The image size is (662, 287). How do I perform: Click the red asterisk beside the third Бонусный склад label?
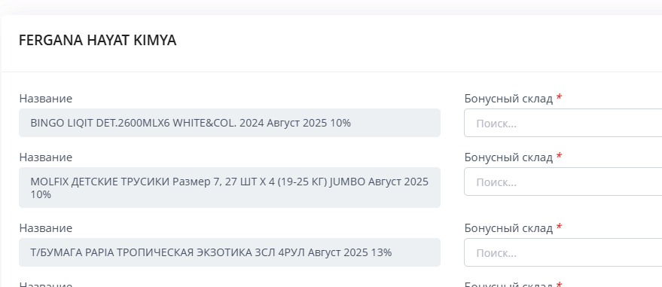click(x=559, y=227)
